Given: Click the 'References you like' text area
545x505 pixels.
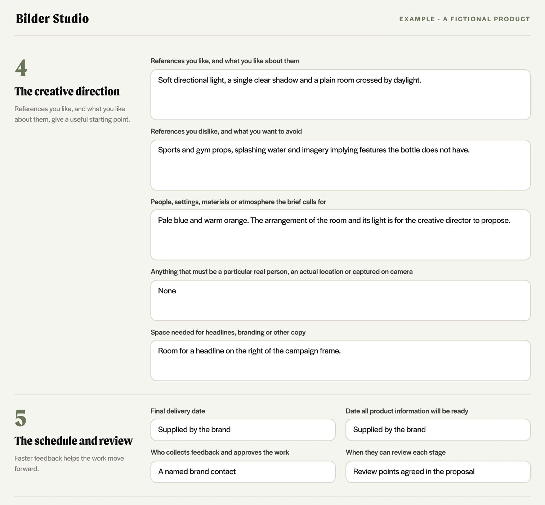Looking at the screenshot, I should point(340,95).
